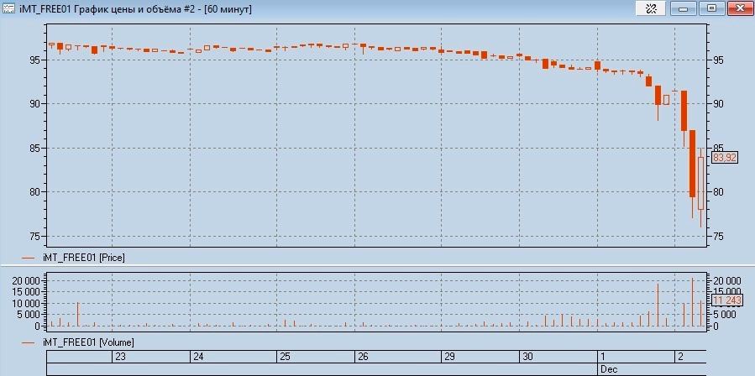This screenshot has width=755, height=376.
Task: Click the date 29 on the time axis
Action: [450, 357]
